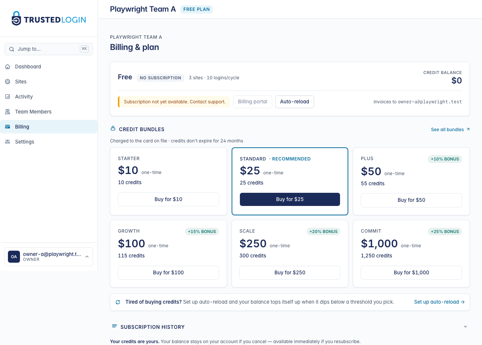Image resolution: width=482 pixels, height=345 pixels.
Task: Click the refresh icon in auto-reload banner
Action: coord(117,302)
